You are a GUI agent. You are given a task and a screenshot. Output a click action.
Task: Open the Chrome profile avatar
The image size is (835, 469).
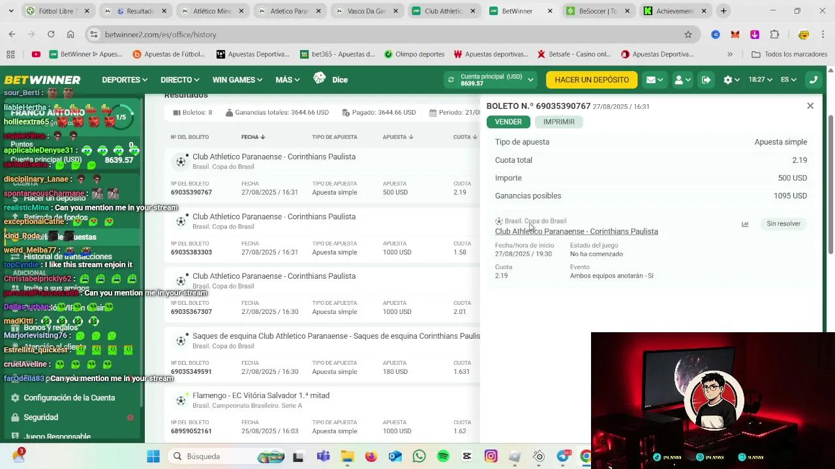tap(804, 35)
